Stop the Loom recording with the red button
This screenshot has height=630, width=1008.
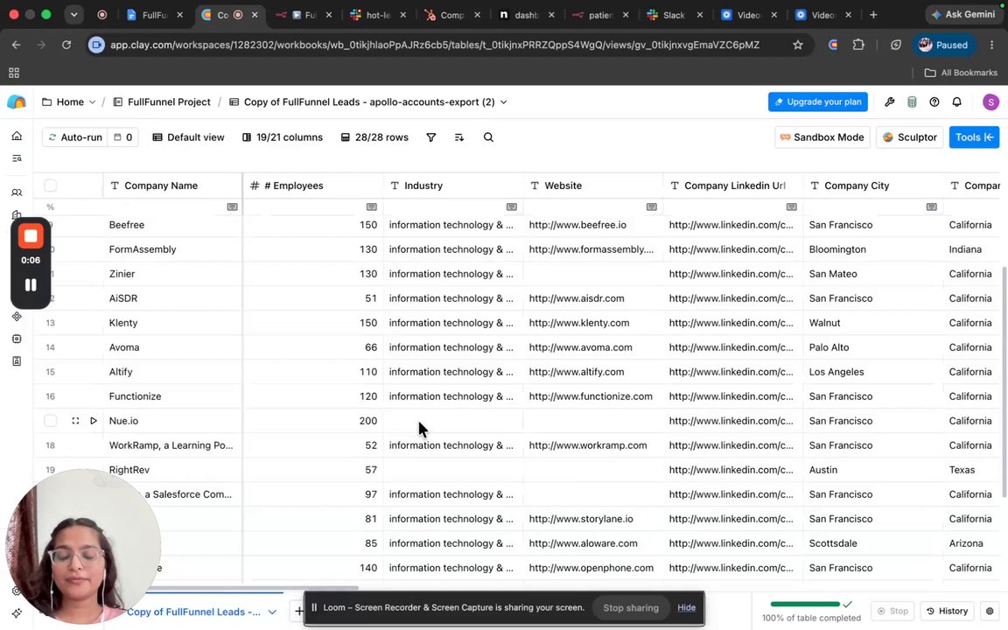coord(31,236)
